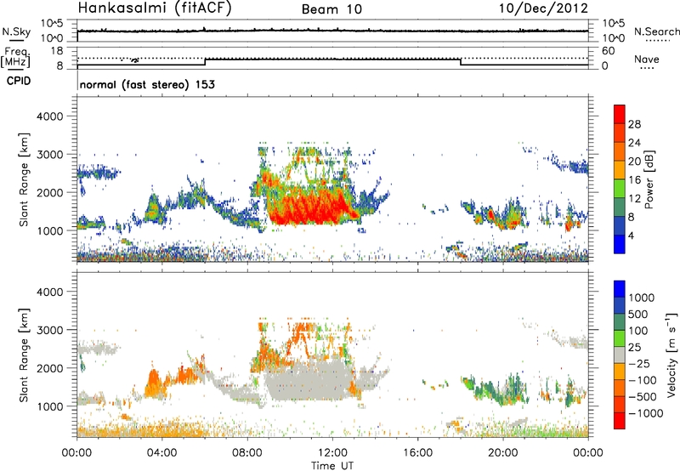The width and height of the screenshot is (680, 471).
Task: Click the "N.Sky" legend label
Action: 16,31
